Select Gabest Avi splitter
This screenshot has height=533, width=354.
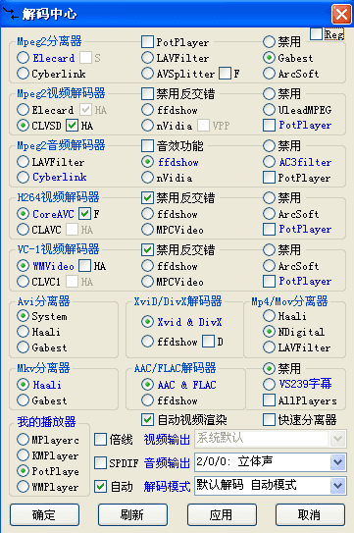pos(23,347)
